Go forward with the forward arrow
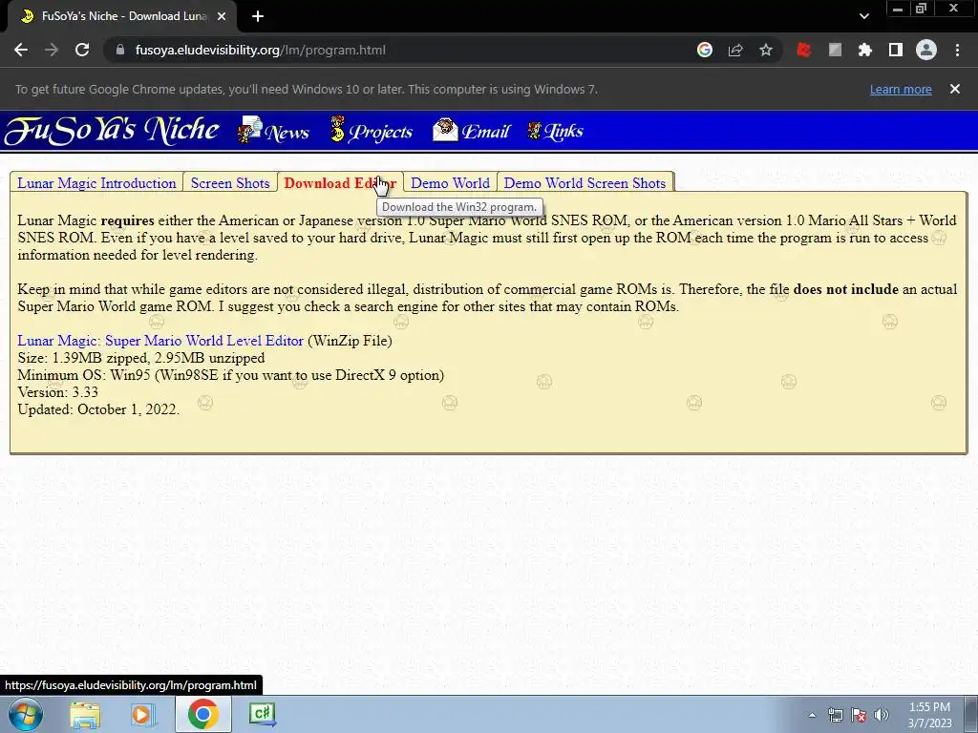Screen dimensions: 978x733 tap(52, 50)
